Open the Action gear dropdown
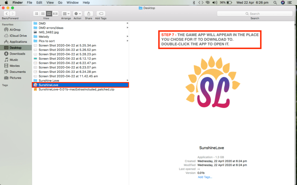Viewport: 297px width, 185px height. coord(77,14)
